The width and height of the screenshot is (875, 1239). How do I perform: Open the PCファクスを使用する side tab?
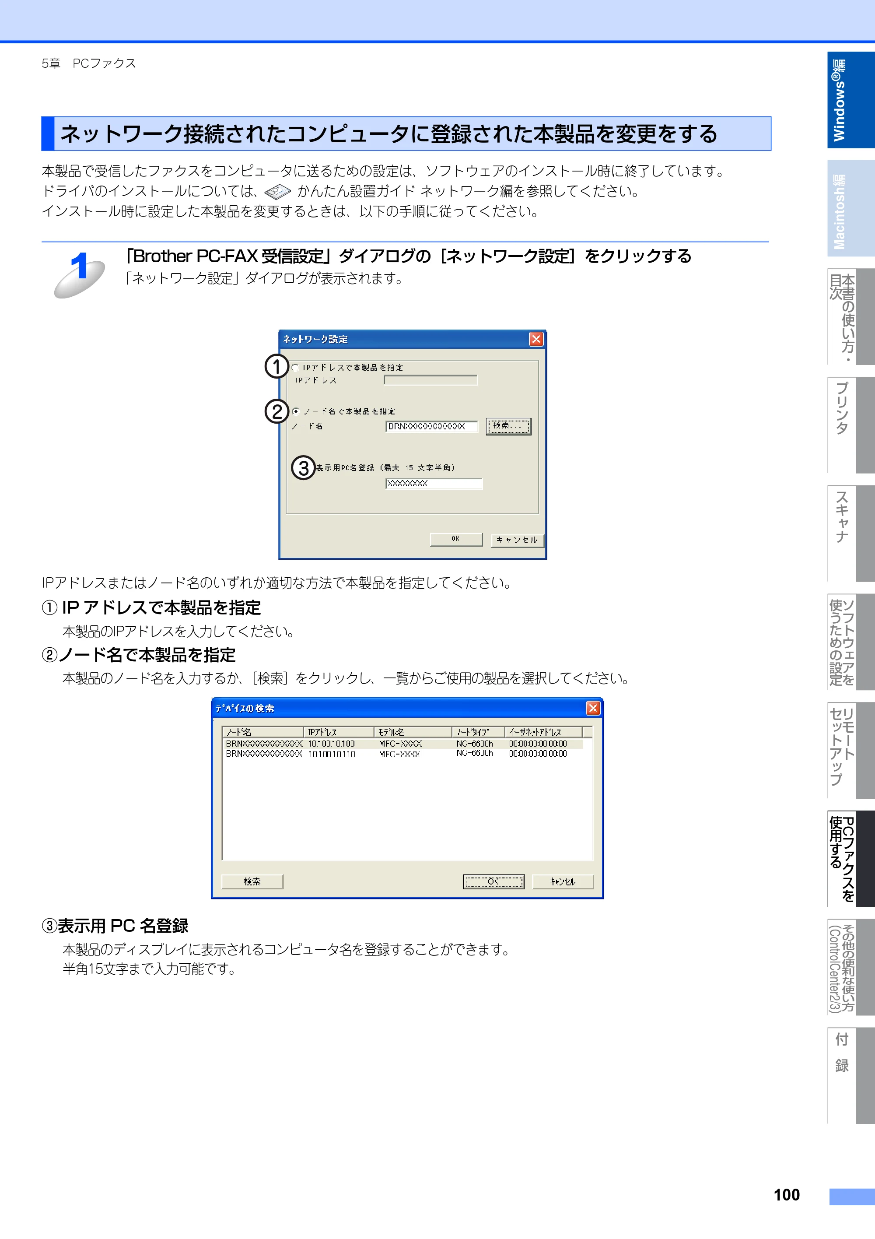pos(851,859)
